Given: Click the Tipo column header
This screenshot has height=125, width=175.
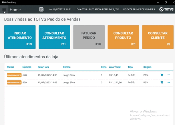Looking at the screenshot, I should [130, 67].
